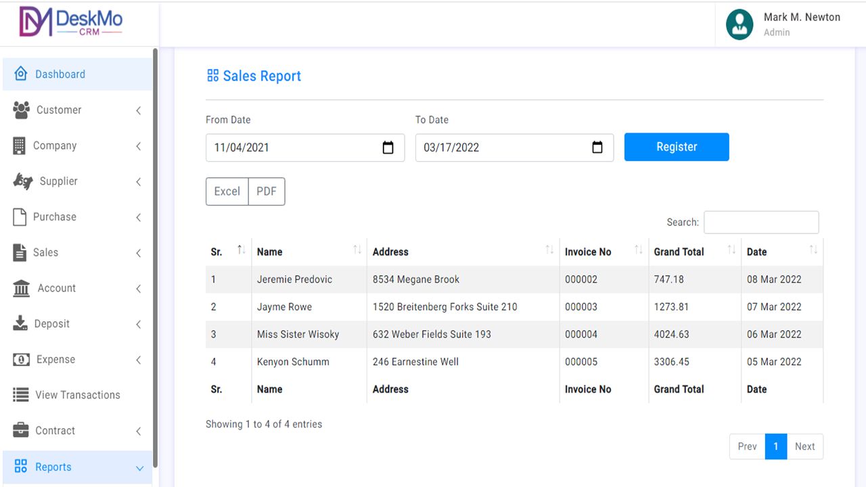This screenshot has height=487, width=866.
Task: Click the Account bank building icon
Action: 21,289
